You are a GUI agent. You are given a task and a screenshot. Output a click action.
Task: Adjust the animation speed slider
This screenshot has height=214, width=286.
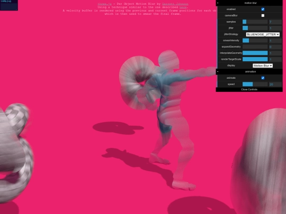[x=255, y=84]
